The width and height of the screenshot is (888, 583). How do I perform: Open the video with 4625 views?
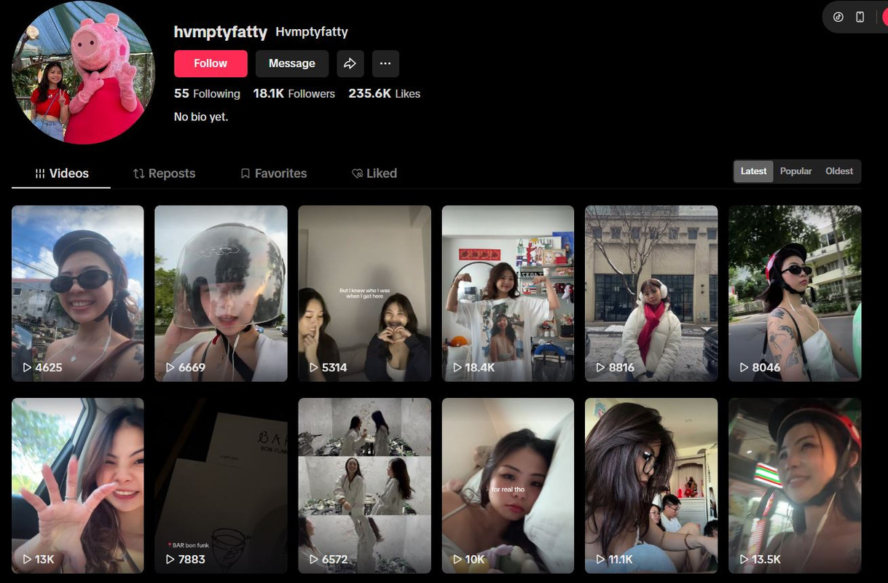pyautogui.click(x=78, y=294)
